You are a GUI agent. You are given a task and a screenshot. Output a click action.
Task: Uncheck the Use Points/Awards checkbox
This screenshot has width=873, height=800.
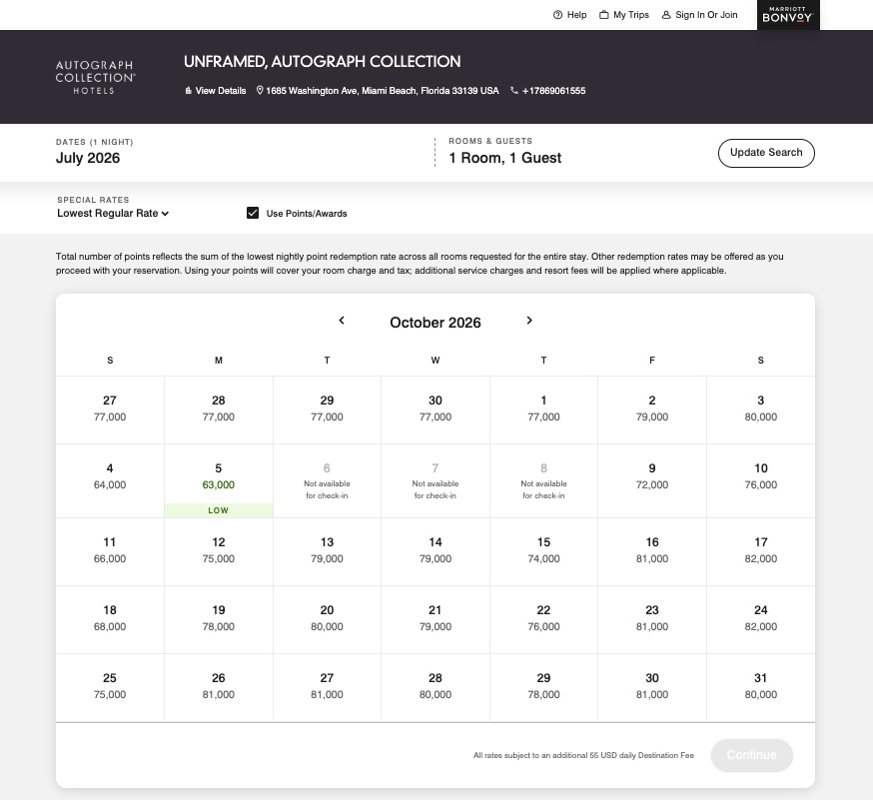coord(253,213)
